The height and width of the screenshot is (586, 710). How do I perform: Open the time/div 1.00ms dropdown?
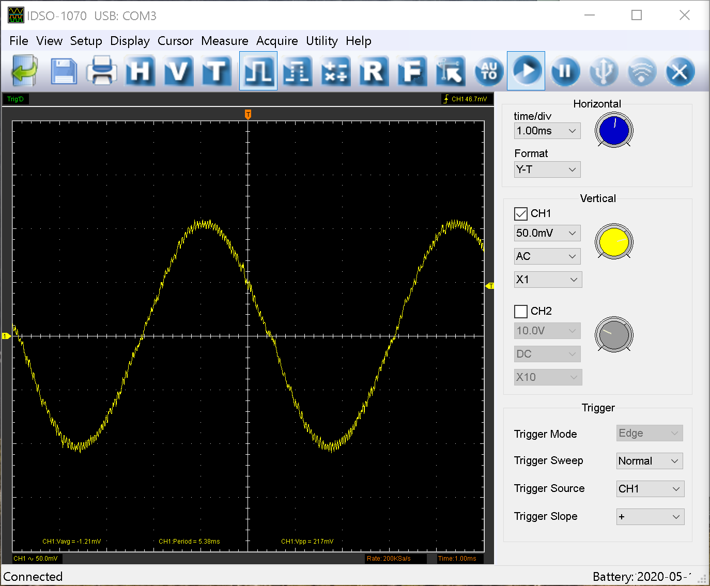coord(547,131)
